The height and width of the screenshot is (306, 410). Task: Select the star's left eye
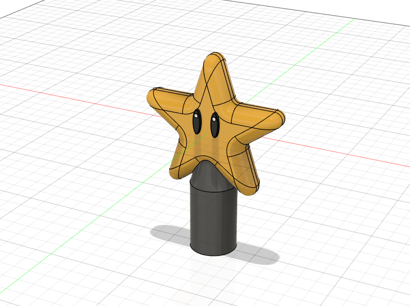[197, 120]
